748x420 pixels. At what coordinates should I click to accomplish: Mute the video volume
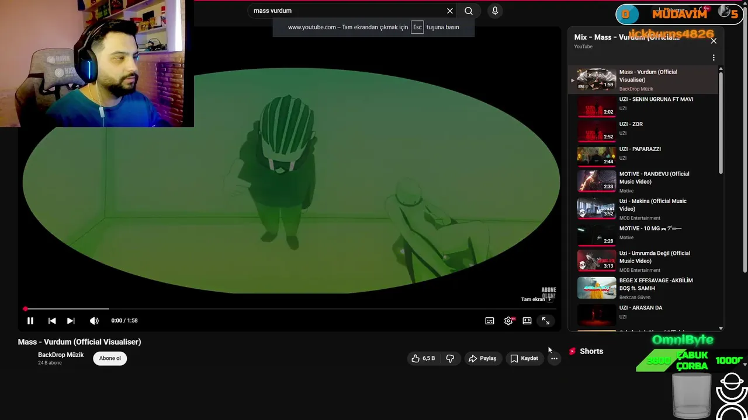(94, 320)
